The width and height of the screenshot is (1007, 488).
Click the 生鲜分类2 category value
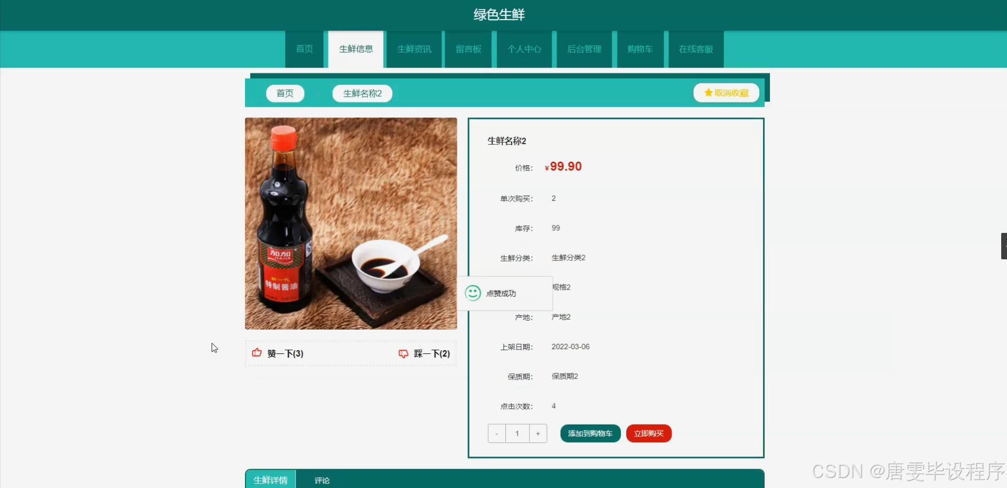(x=569, y=258)
